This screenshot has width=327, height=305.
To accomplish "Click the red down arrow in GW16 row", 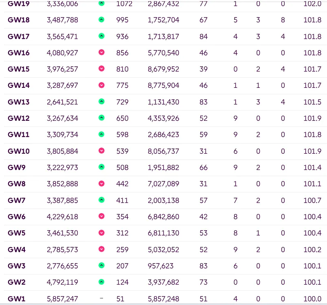I will (x=101, y=52).
